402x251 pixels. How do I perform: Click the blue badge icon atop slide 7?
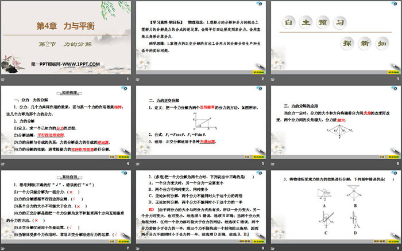[125, 173]
